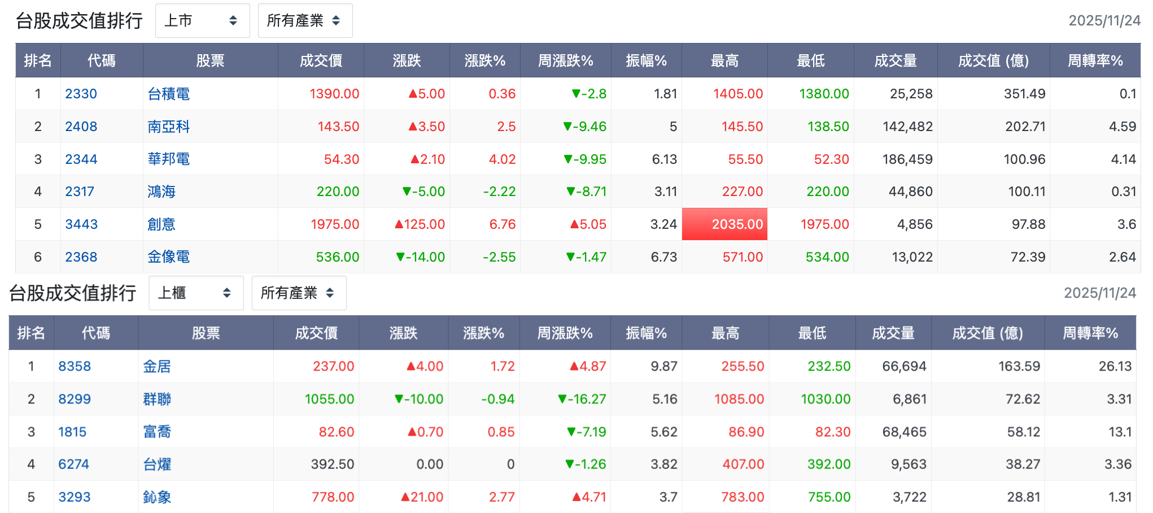Open stock code link 2330
This screenshot has height=513, width=1153.
coord(81,94)
